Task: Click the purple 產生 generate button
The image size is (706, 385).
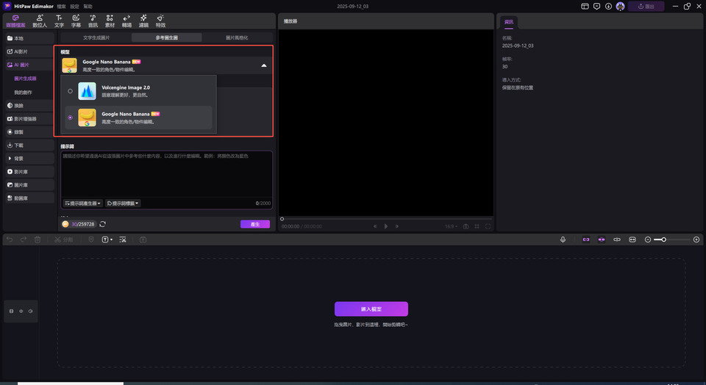Action: (x=254, y=224)
